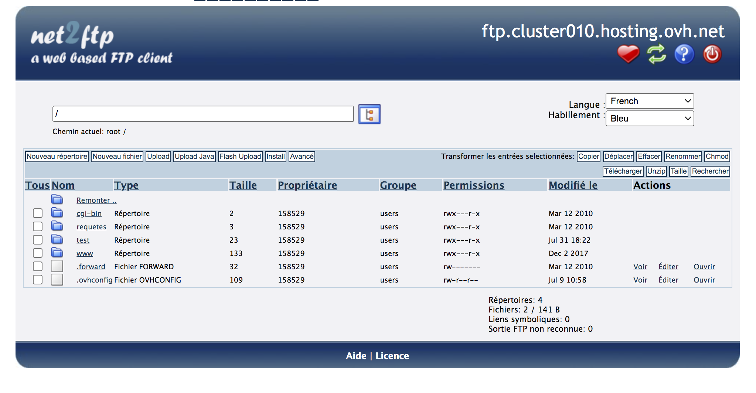The height and width of the screenshot is (393, 756).
Task: Click the folder icon next to cgi-bin
Action: coord(57,213)
